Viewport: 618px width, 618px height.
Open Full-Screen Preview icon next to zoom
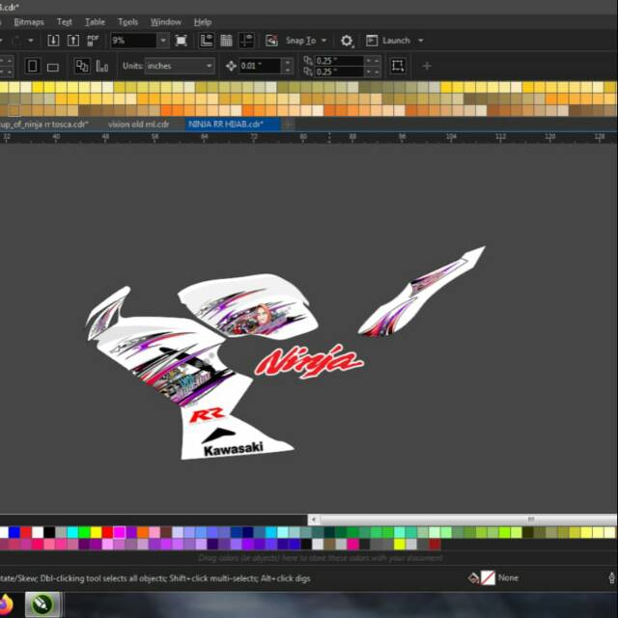click(x=181, y=41)
